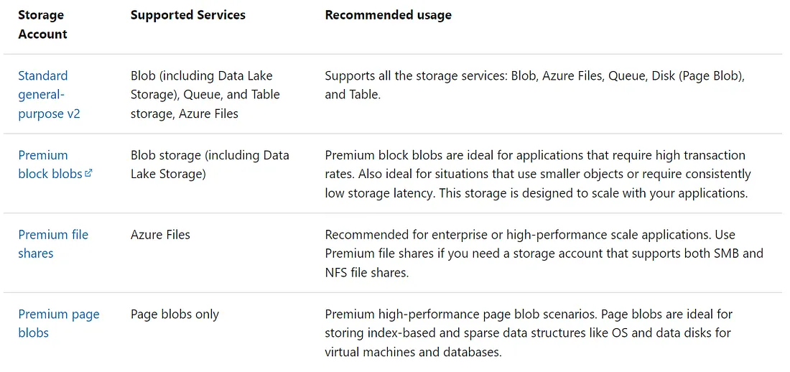Viewport: 790px width, 372px height.
Task: Click the virtual machines and databases text
Action: pyautogui.click(x=413, y=352)
